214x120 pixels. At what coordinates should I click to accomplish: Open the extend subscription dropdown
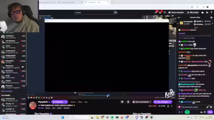(x=163, y=102)
